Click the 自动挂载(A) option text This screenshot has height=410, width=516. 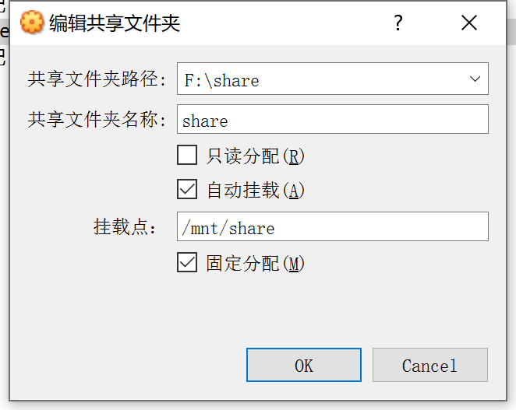point(255,190)
